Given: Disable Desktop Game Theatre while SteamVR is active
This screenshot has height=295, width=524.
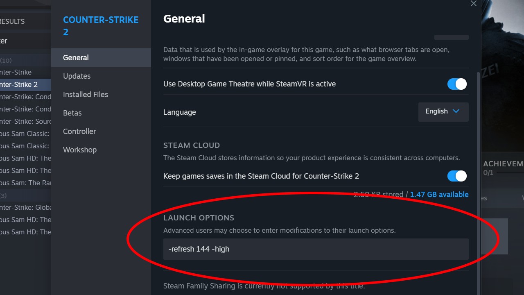Looking at the screenshot, I should (x=457, y=84).
